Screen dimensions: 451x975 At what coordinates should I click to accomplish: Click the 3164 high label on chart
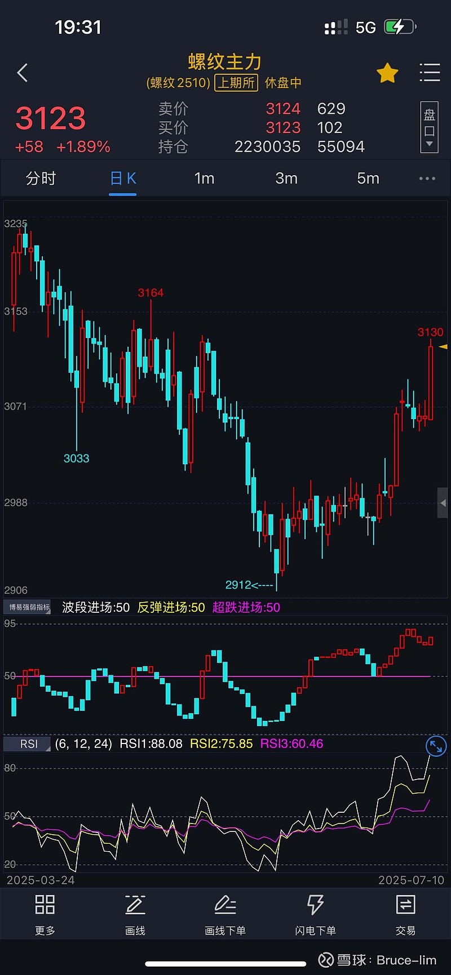tap(151, 293)
